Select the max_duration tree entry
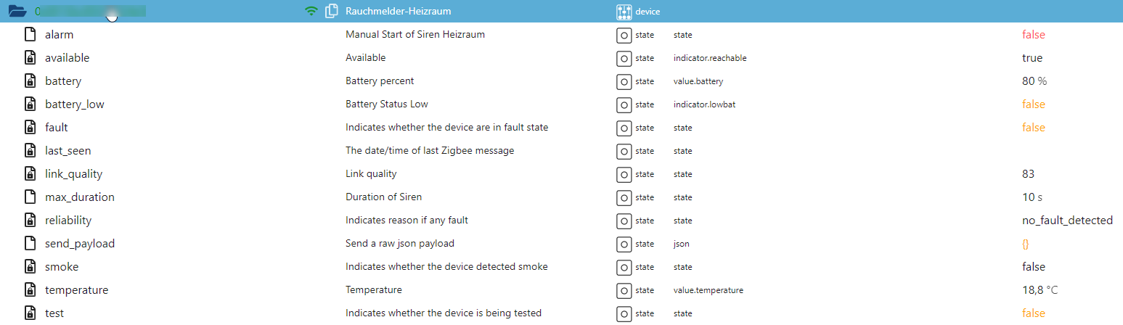 click(79, 197)
